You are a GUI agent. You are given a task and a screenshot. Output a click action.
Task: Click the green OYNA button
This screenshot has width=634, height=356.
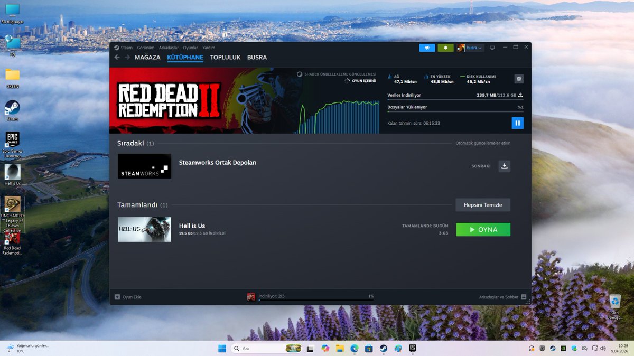(x=483, y=230)
